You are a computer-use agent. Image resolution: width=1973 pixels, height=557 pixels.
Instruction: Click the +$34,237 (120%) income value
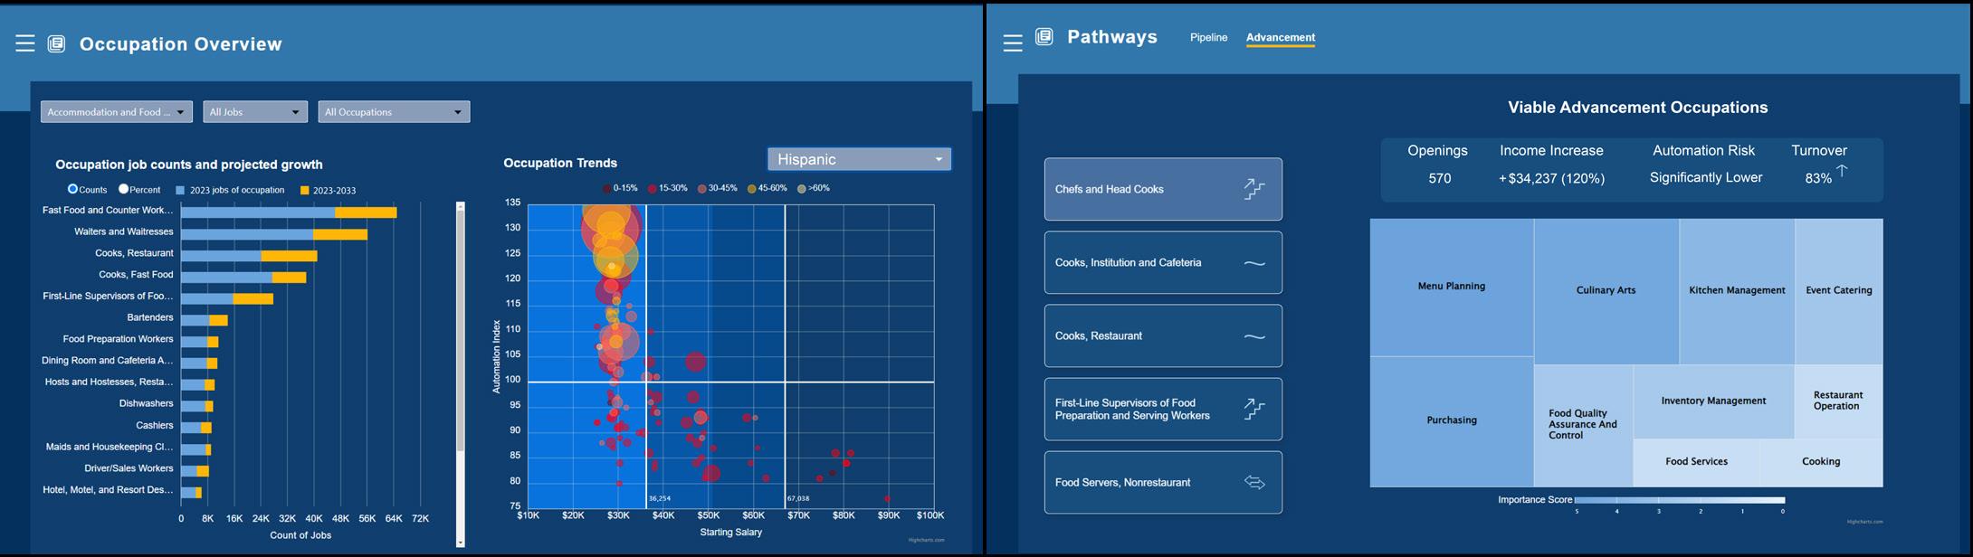click(1552, 179)
